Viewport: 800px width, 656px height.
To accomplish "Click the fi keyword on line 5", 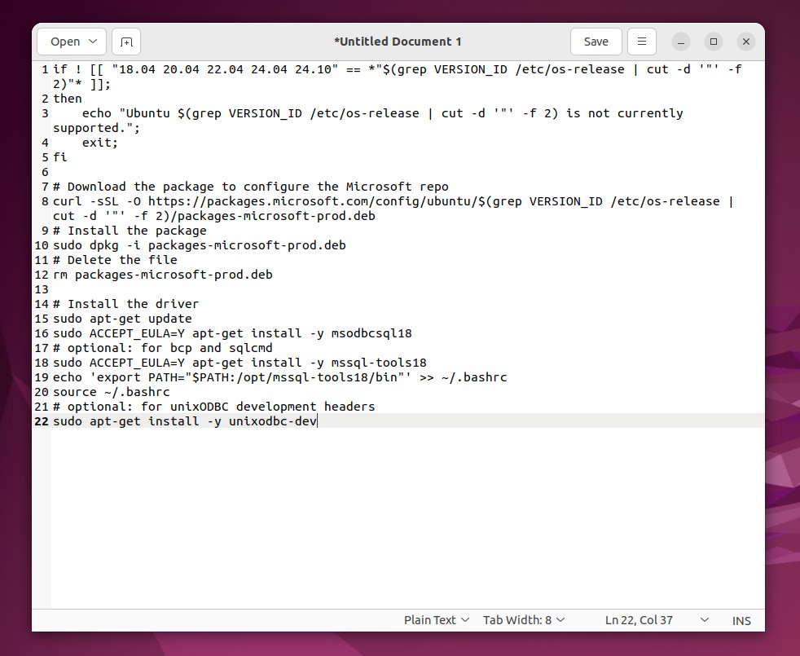I will (59, 157).
